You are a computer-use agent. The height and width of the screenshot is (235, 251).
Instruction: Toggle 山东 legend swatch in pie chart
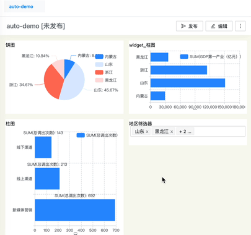(x=99, y=64)
